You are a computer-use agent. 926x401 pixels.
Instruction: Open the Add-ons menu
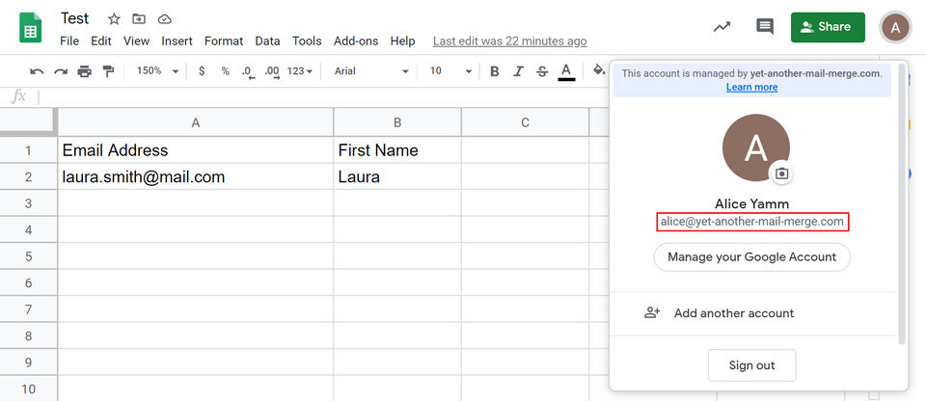(x=356, y=41)
